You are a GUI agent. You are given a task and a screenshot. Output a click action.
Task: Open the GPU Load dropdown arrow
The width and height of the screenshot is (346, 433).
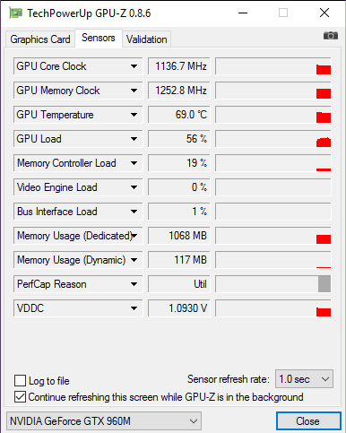click(134, 139)
